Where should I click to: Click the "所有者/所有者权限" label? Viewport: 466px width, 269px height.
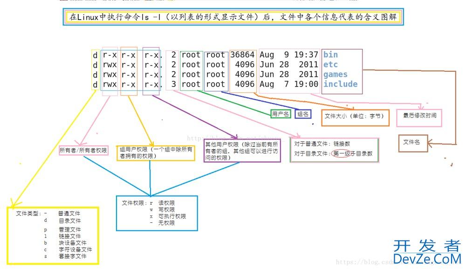point(83,151)
